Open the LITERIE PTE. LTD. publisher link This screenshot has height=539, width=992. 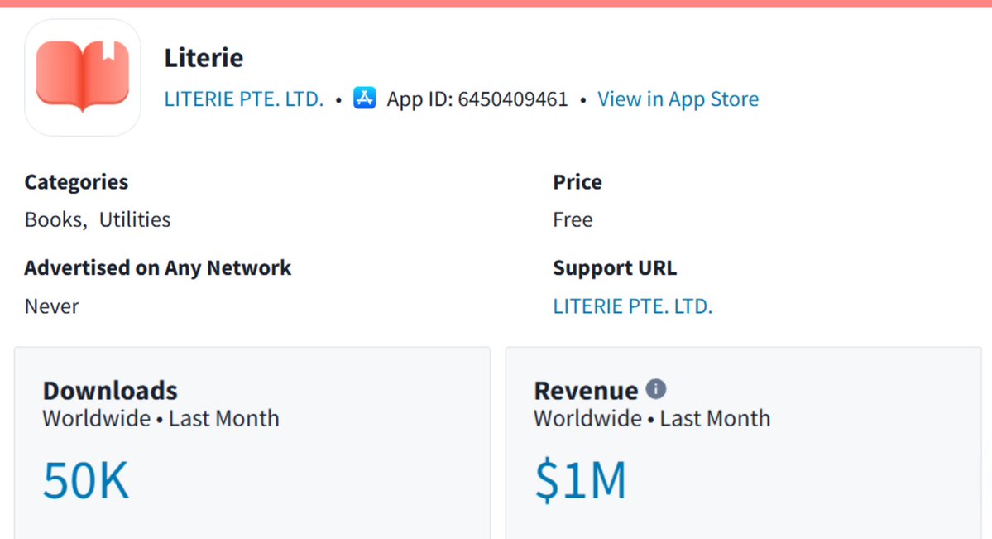[243, 99]
